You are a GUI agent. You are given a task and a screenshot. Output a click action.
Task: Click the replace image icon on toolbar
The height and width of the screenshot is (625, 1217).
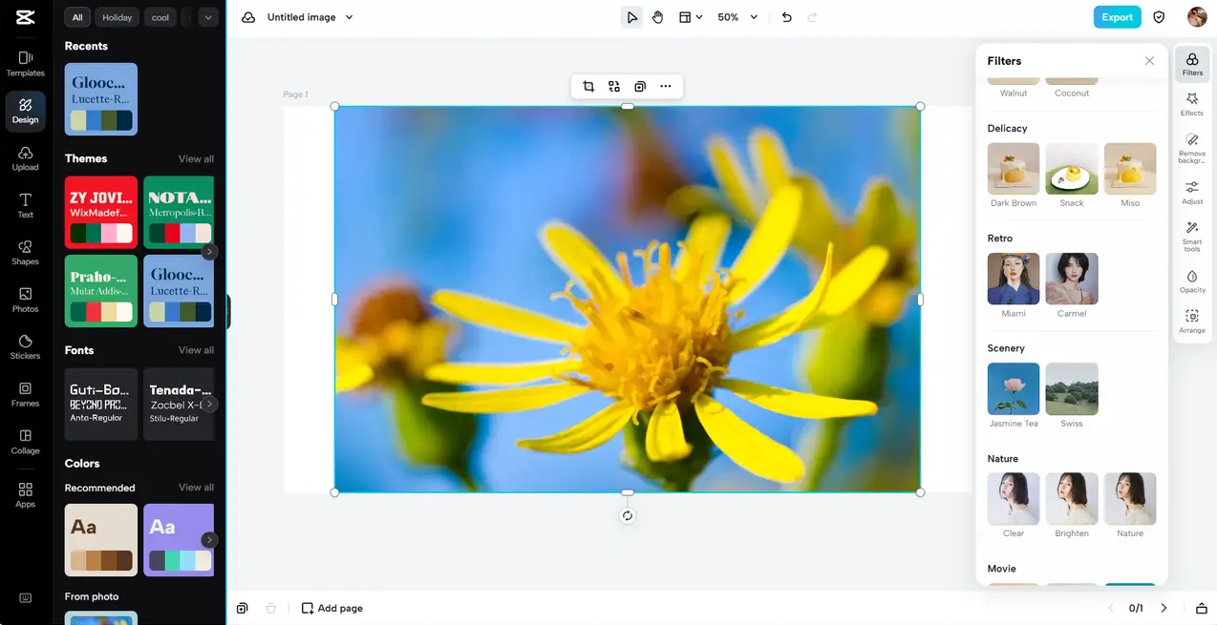coord(614,87)
